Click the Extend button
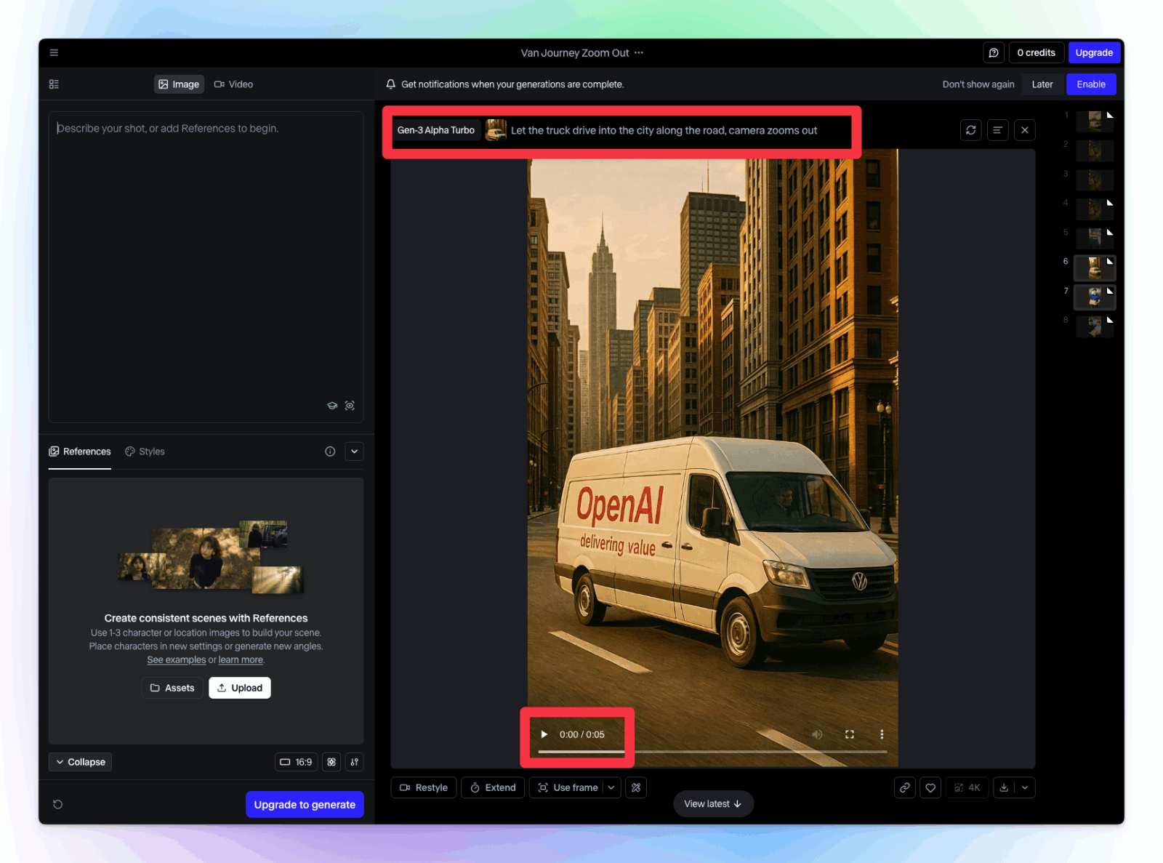Image resolution: width=1163 pixels, height=863 pixels. (x=493, y=787)
